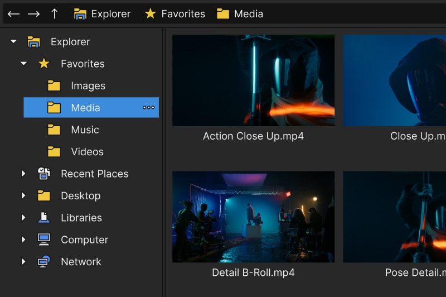
Task: Select Favorites in the breadcrumb bar
Action: tap(174, 14)
